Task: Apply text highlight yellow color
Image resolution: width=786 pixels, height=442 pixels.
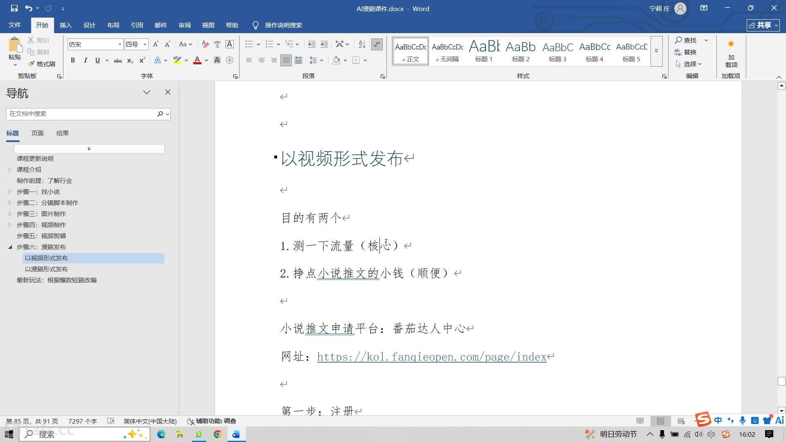Action: pyautogui.click(x=177, y=61)
